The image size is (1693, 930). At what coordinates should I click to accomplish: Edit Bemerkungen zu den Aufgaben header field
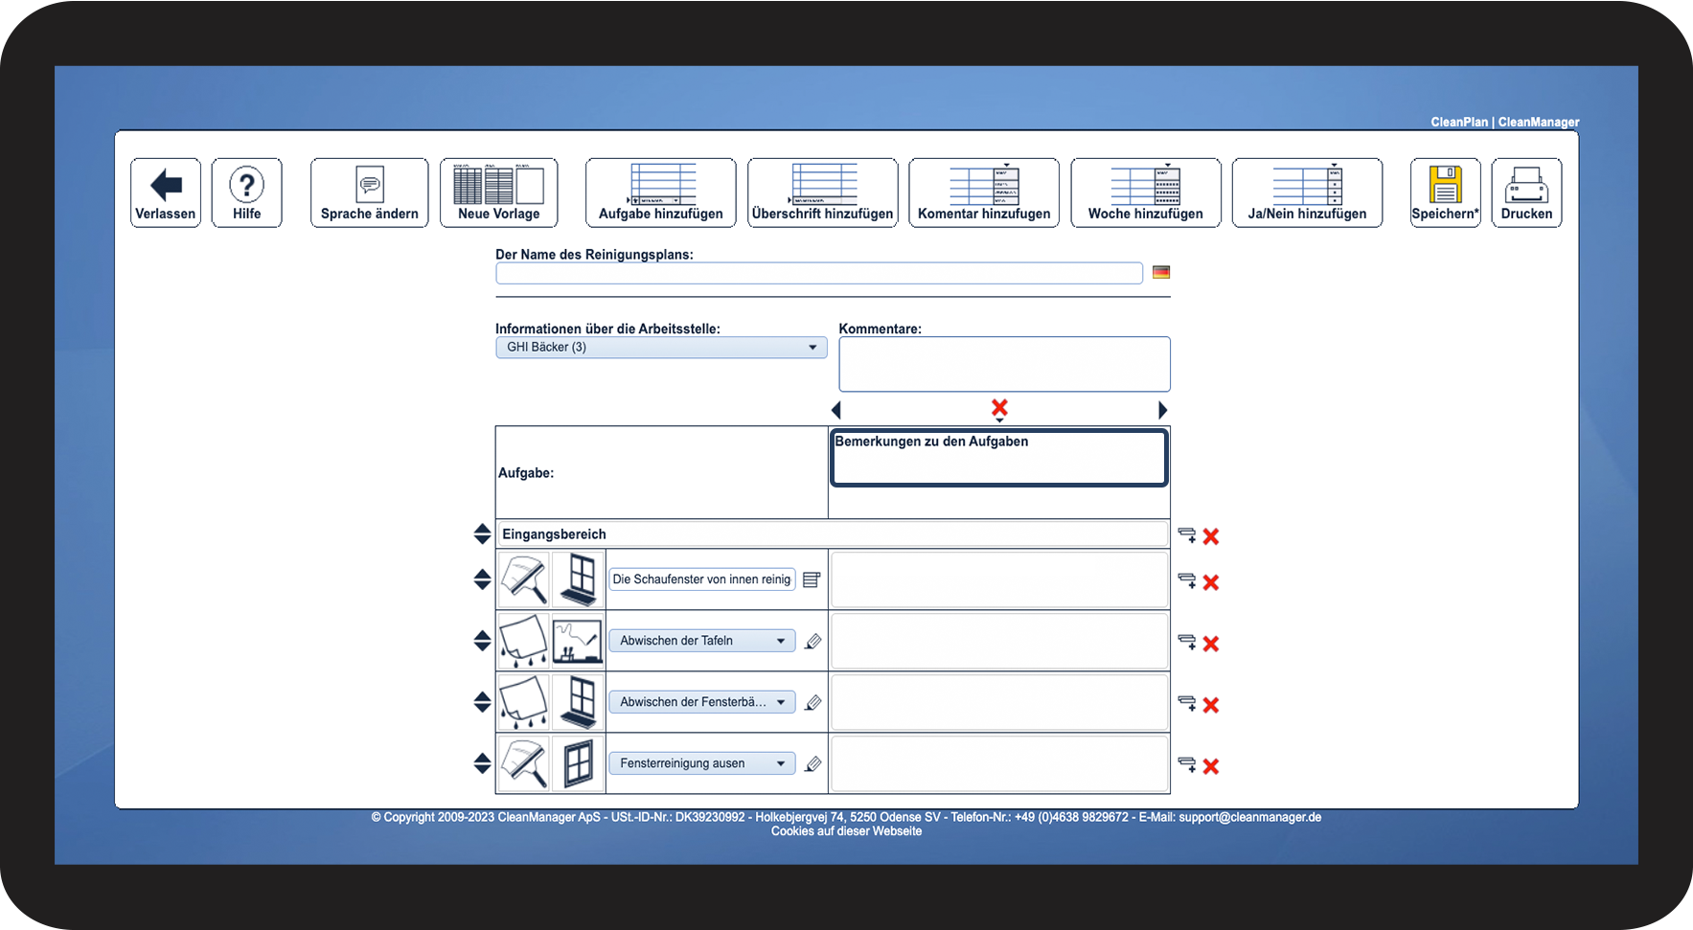(999, 458)
